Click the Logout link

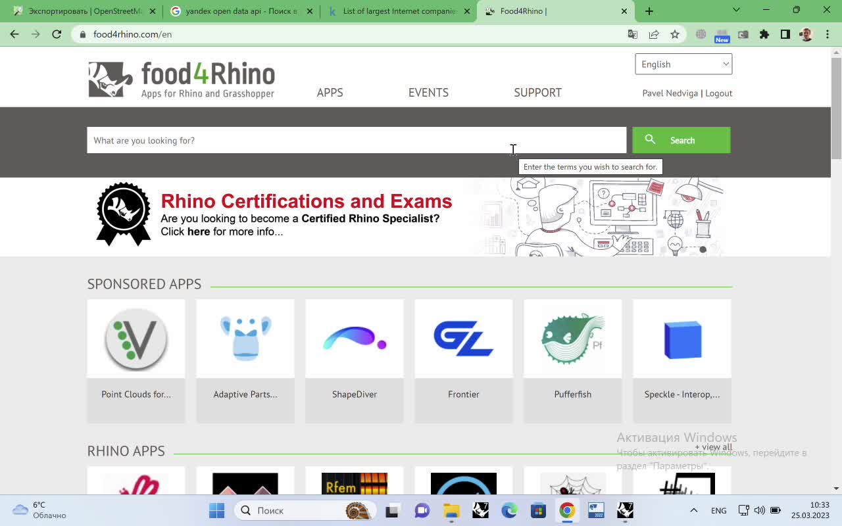[718, 93]
